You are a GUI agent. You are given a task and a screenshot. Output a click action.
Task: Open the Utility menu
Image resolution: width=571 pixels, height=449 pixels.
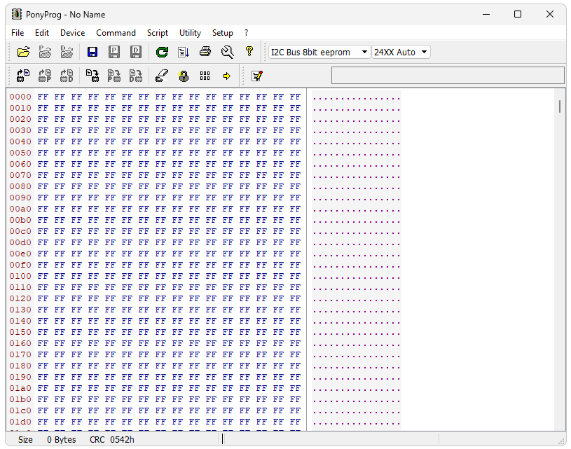pos(190,33)
